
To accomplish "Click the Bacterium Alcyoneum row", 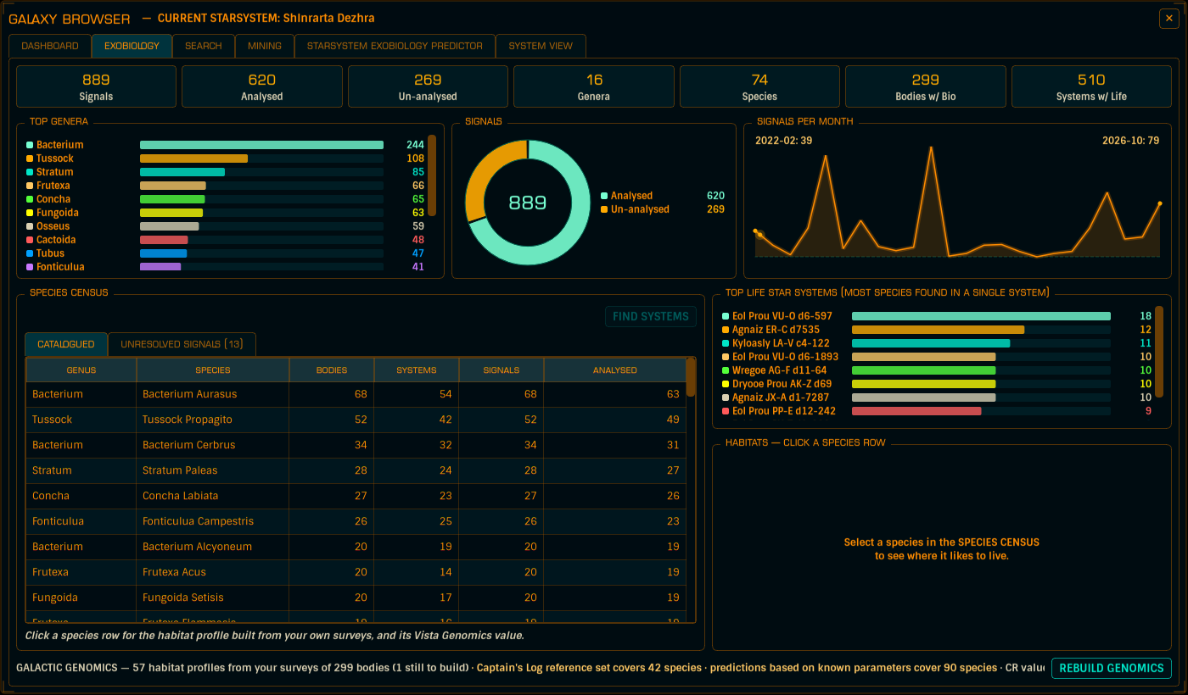I will (356, 547).
